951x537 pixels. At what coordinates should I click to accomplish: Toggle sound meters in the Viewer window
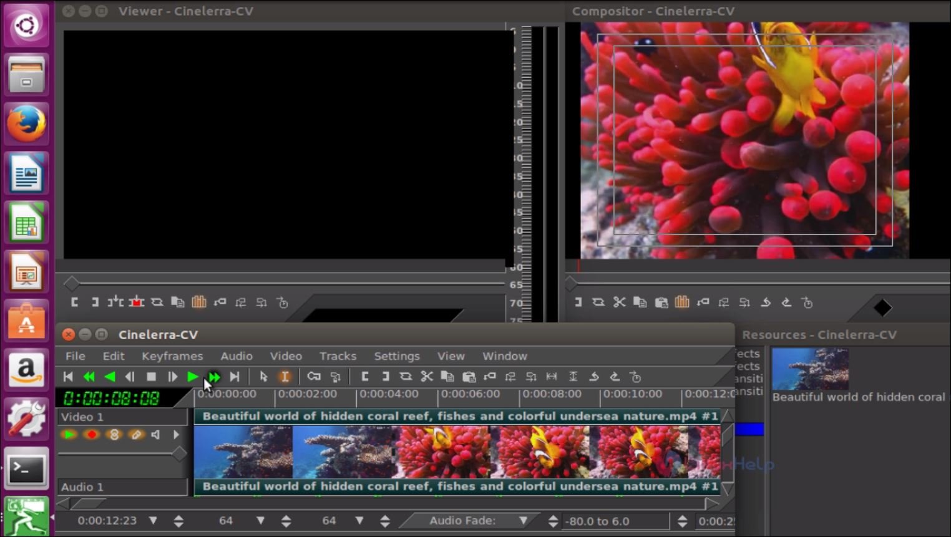pos(199,302)
